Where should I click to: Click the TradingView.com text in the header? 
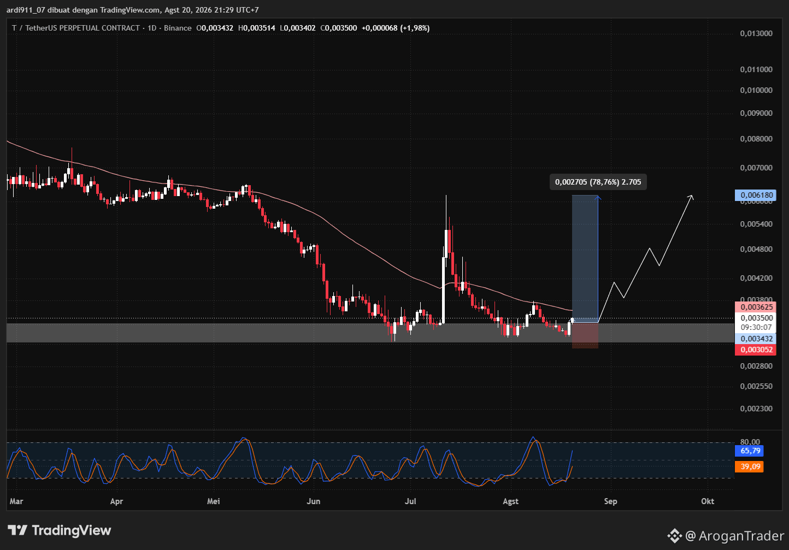[130, 10]
